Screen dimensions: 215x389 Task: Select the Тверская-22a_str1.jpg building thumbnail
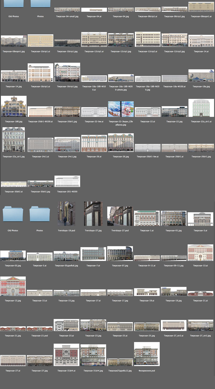(14, 140)
